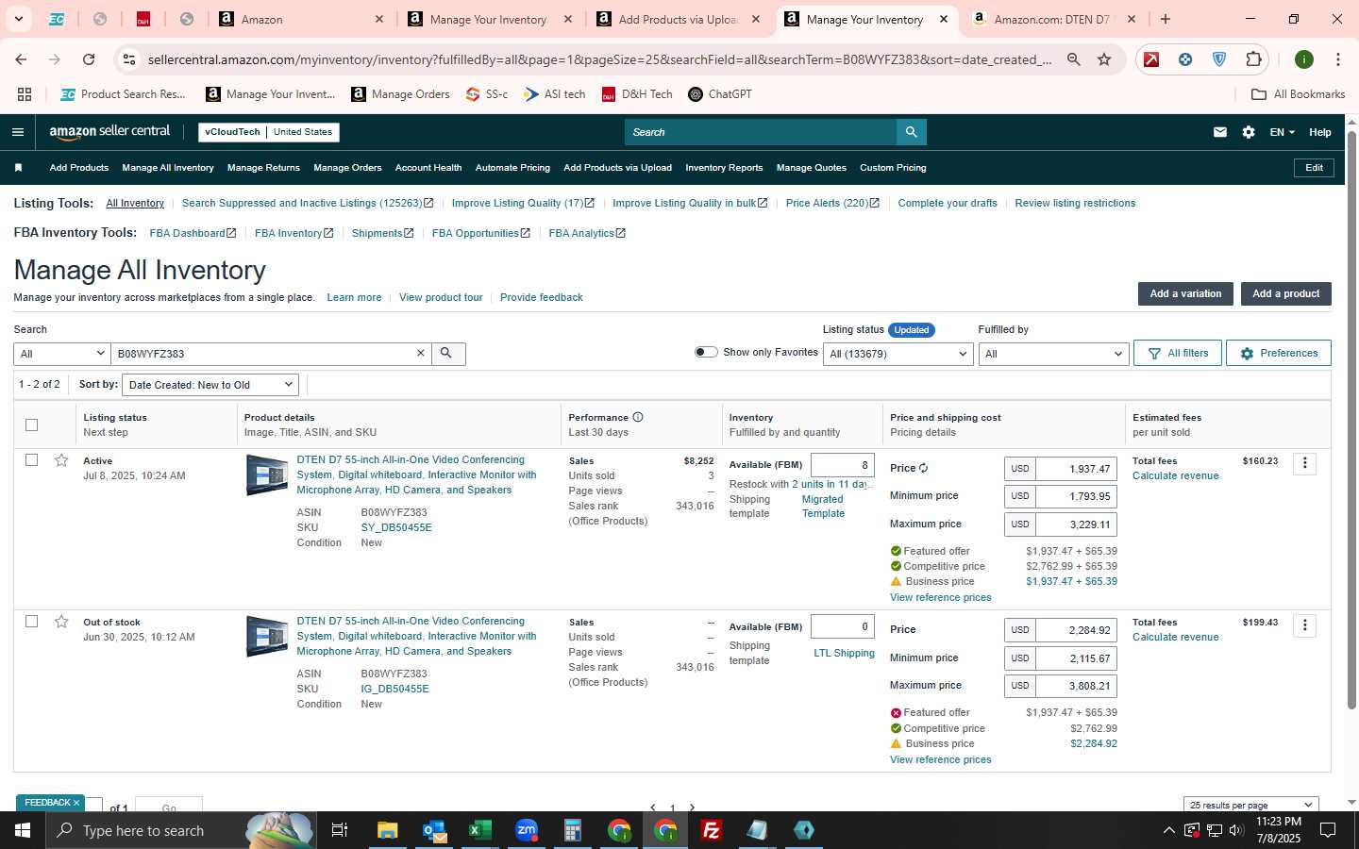
Task: Click the Amazon Seller Central logo
Action: [x=109, y=132]
